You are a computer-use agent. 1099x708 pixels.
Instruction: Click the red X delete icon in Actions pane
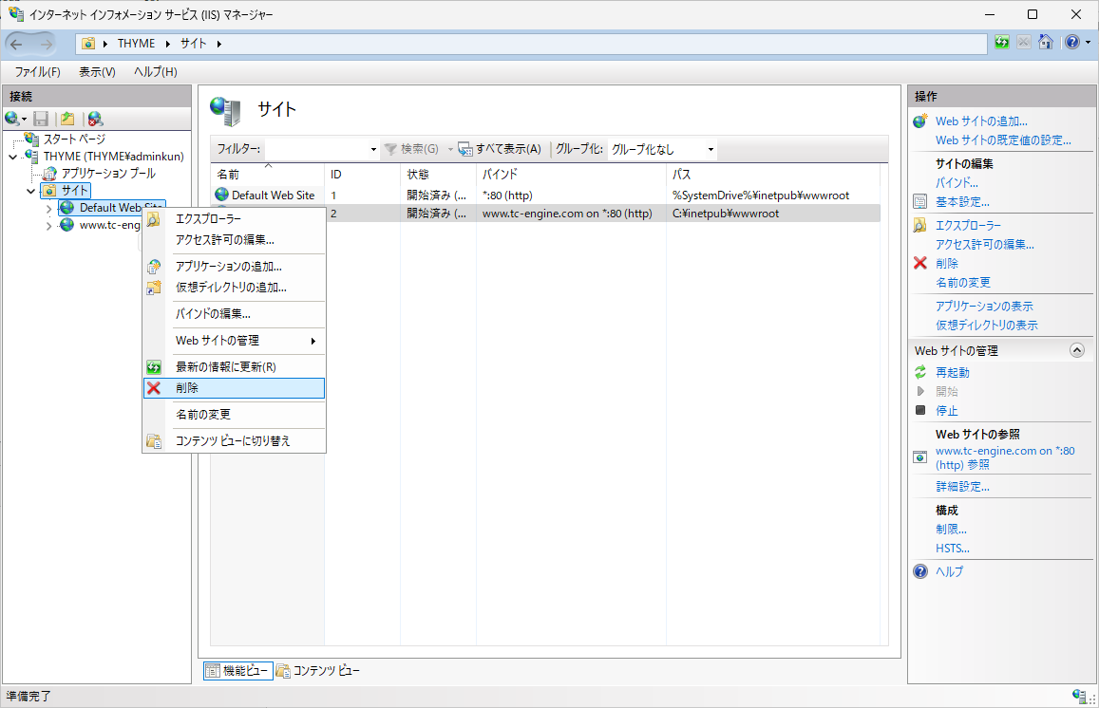[x=920, y=263]
